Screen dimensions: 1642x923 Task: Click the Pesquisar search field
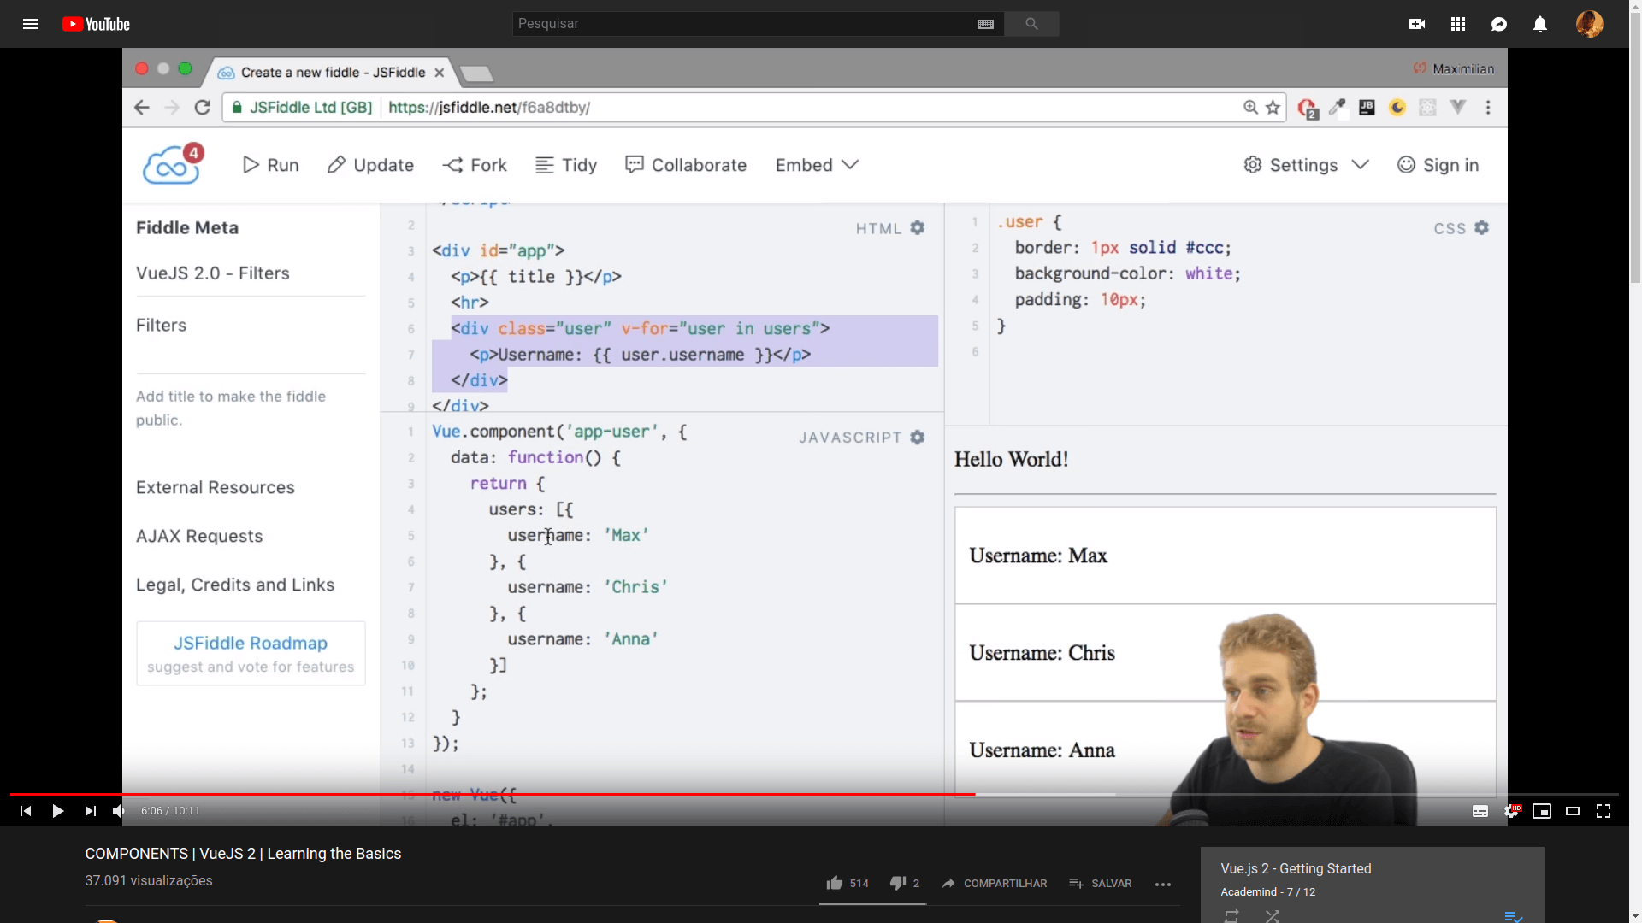click(x=744, y=24)
